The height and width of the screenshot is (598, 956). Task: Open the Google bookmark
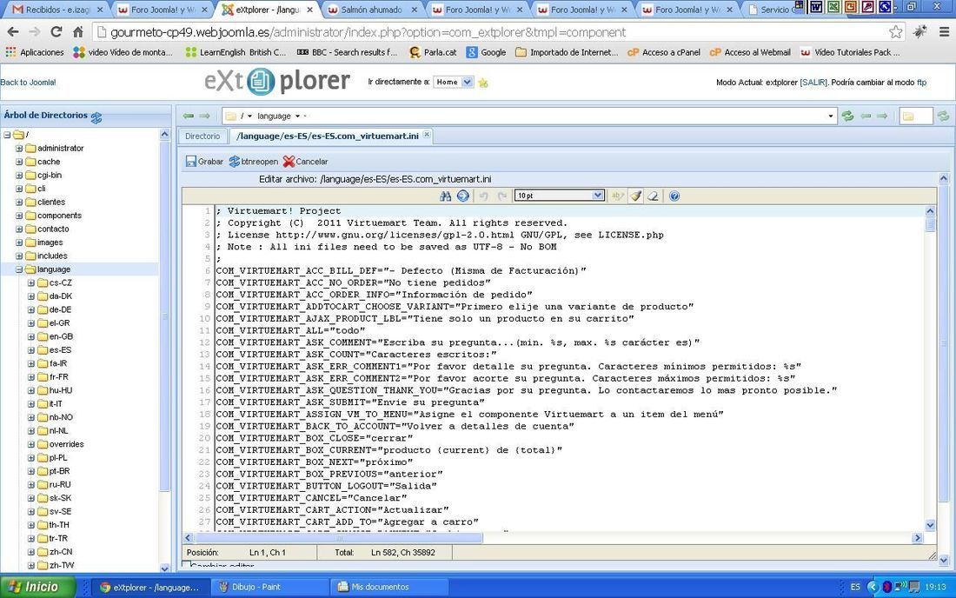[487, 52]
